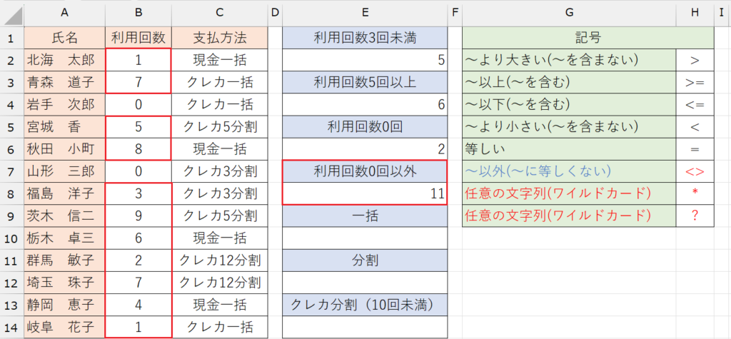Screen dimensions: 731x339
Task: Click クレカ5分割 in 宮城 香's row
Action: 220,127
